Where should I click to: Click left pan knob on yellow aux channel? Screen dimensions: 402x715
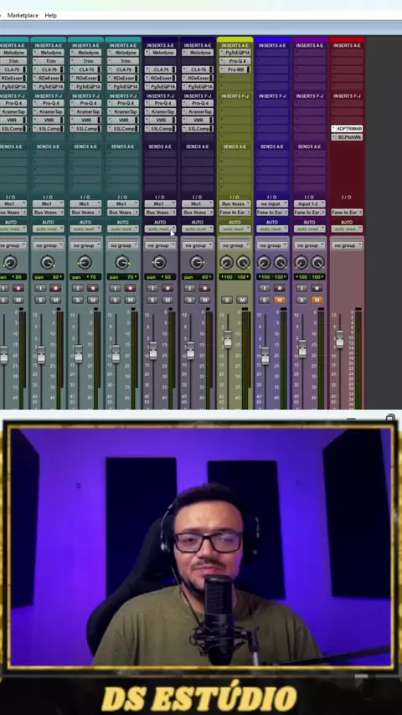coord(227,262)
